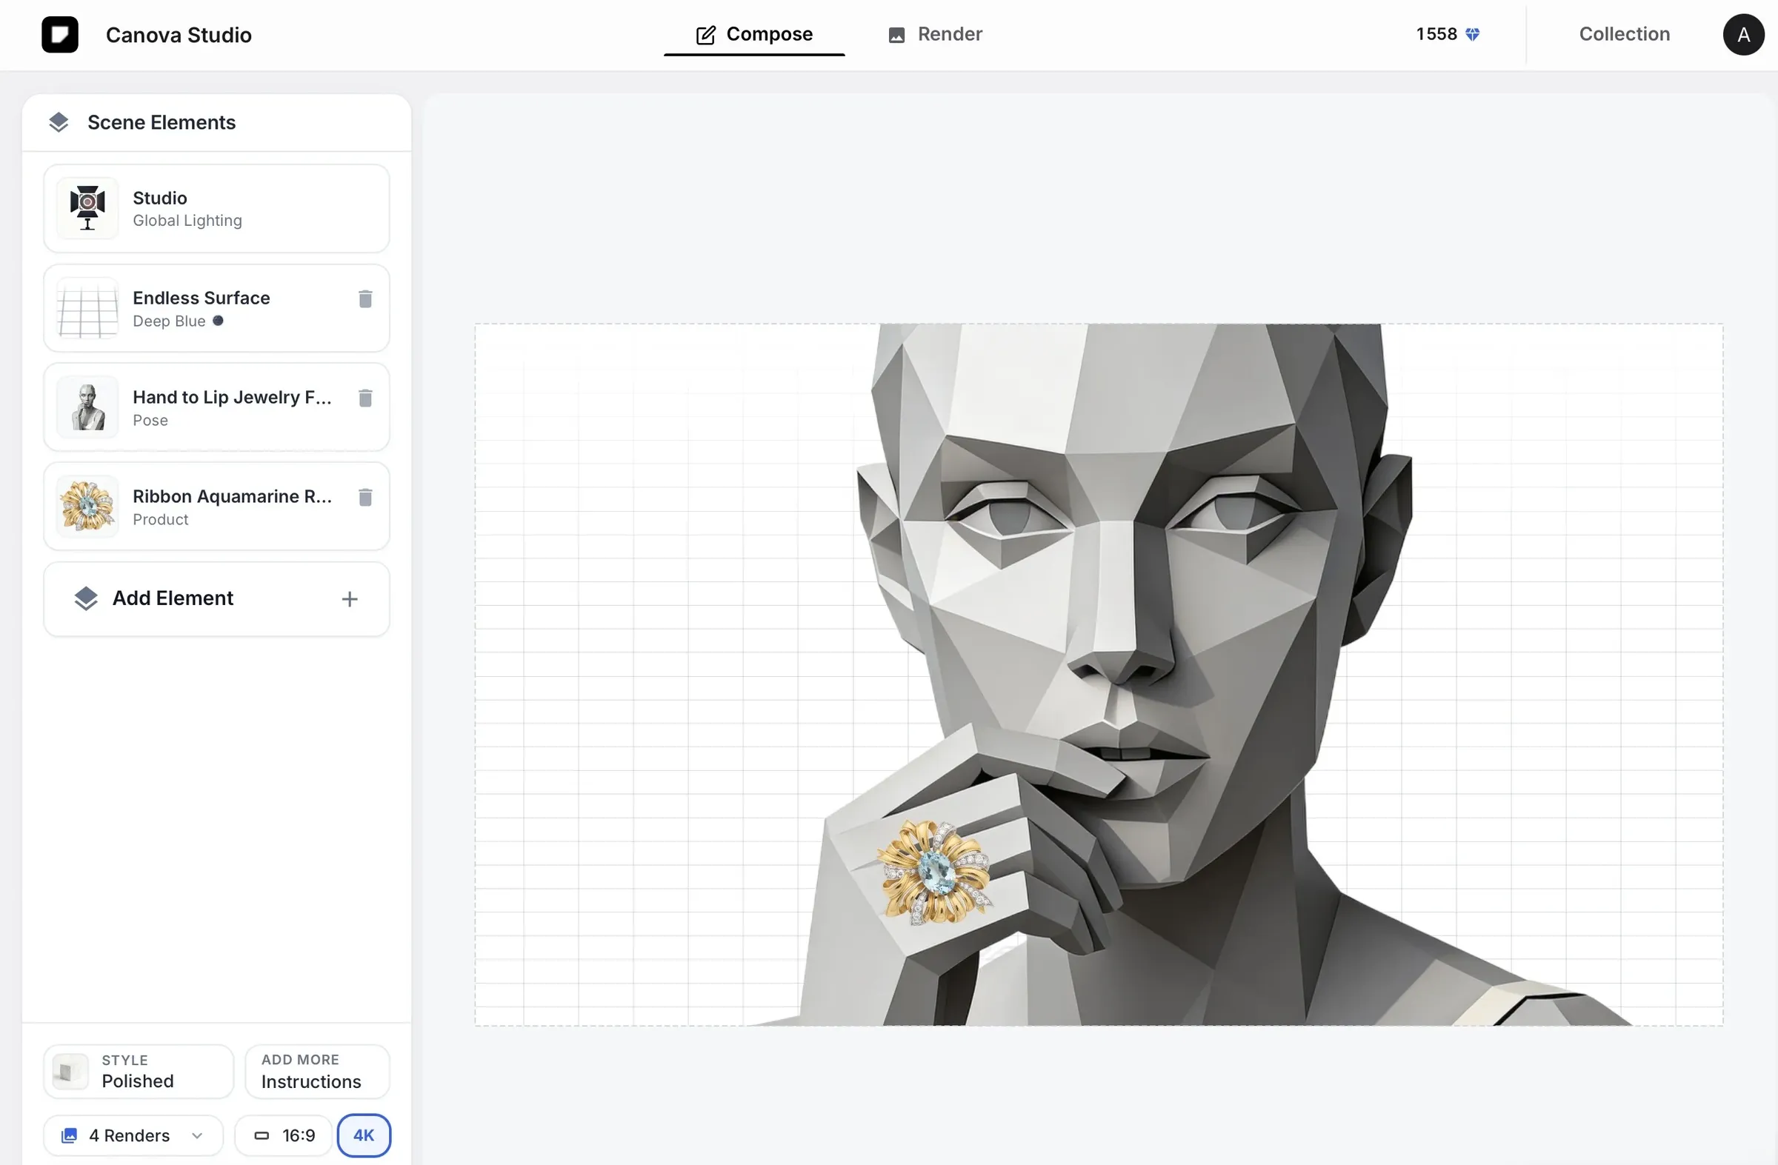Switch to the Render tab
The image size is (1778, 1165).
tap(934, 33)
